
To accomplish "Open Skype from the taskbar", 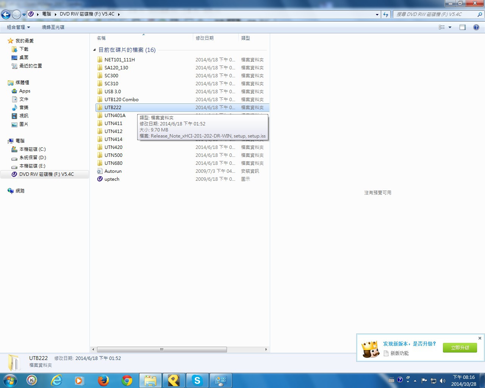I will click(x=197, y=380).
